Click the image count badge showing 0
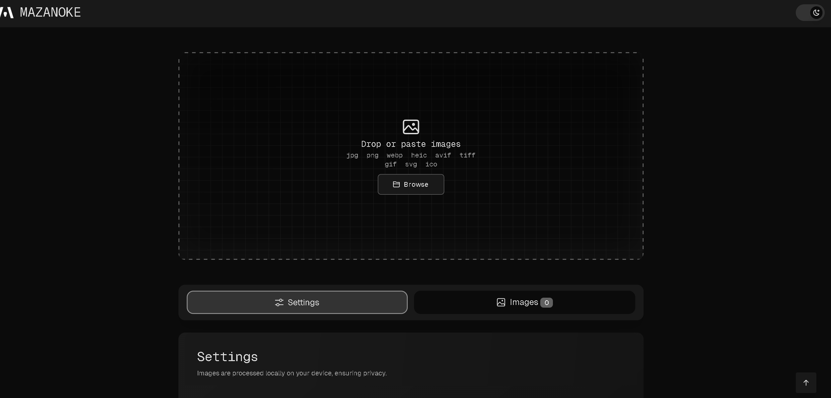The image size is (831, 398). [x=546, y=303]
